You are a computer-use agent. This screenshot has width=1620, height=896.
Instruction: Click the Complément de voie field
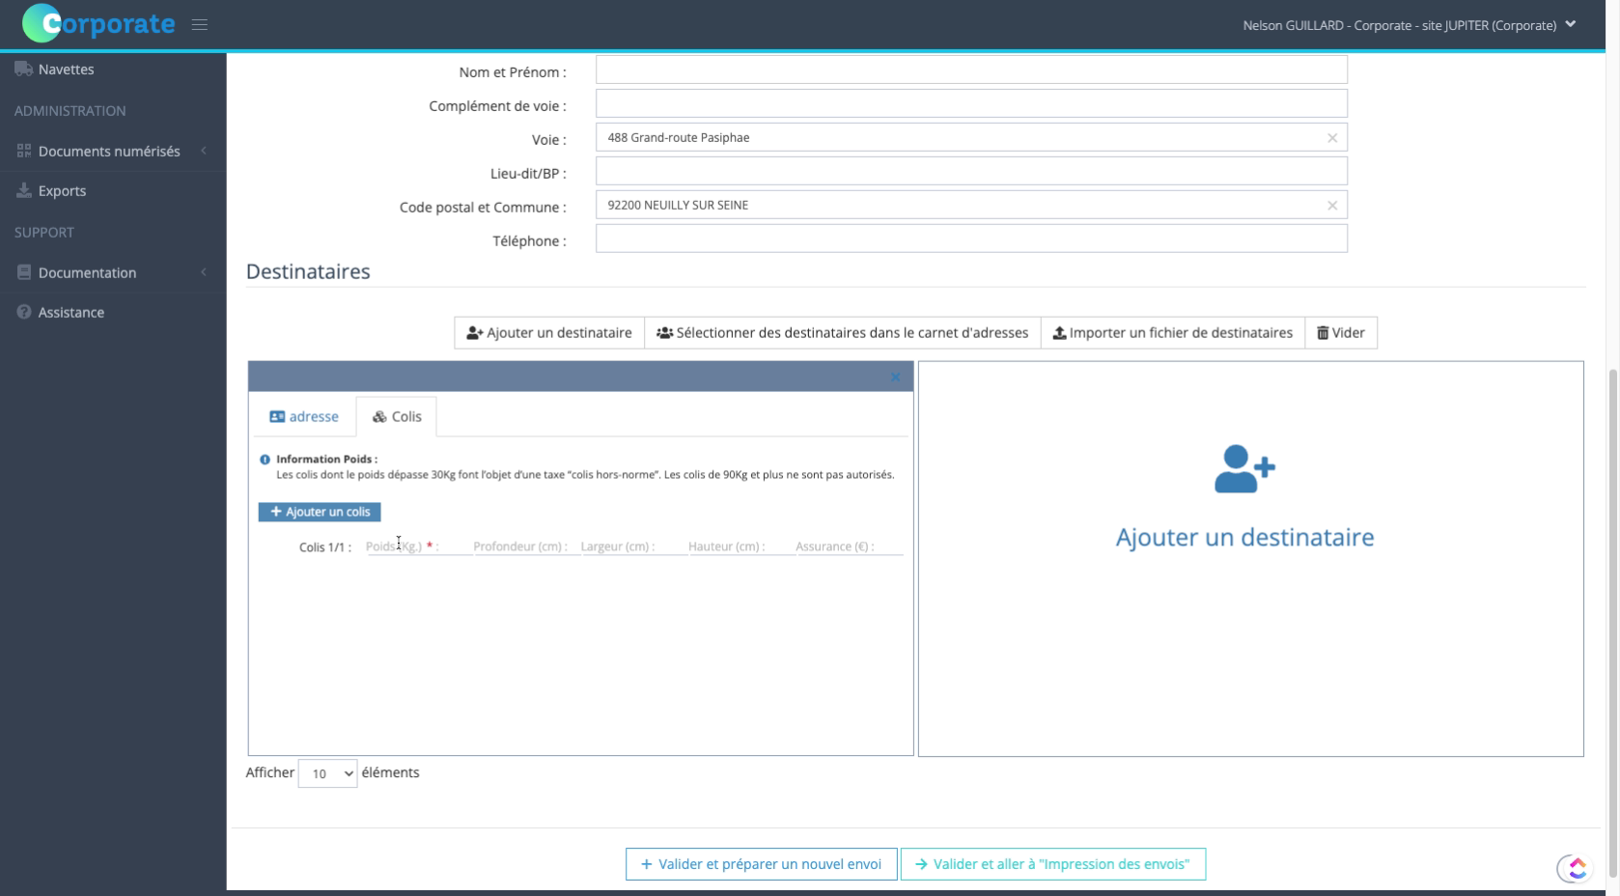coord(971,103)
